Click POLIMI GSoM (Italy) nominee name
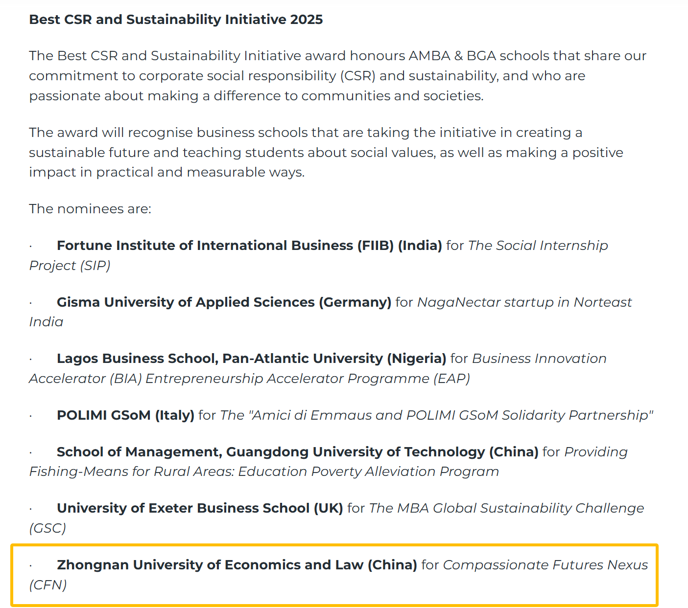The width and height of the screenshot is (688, 608). click(x=125, y=415)
